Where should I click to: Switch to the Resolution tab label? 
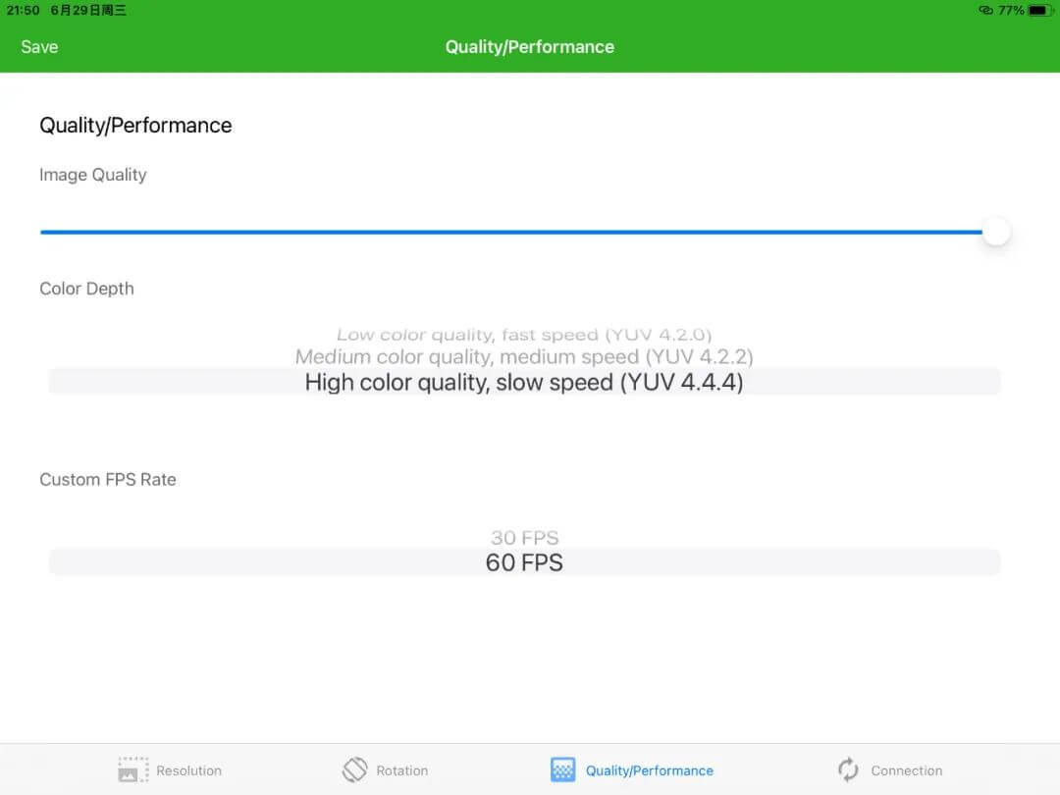click(x=188, y=770)
